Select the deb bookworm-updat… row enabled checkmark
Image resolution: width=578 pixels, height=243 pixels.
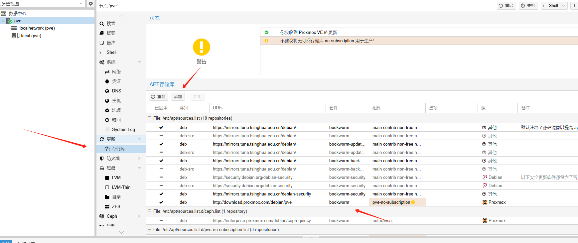click(x=161, y=144)
